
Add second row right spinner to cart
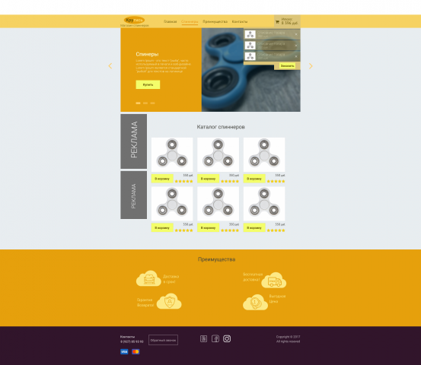254,227
